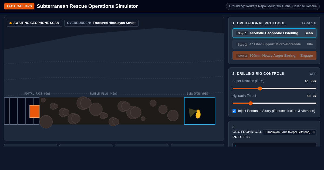Click the TACTICAL OPS badge
This screenshot has height=170, width=324.
pos(19,6)
